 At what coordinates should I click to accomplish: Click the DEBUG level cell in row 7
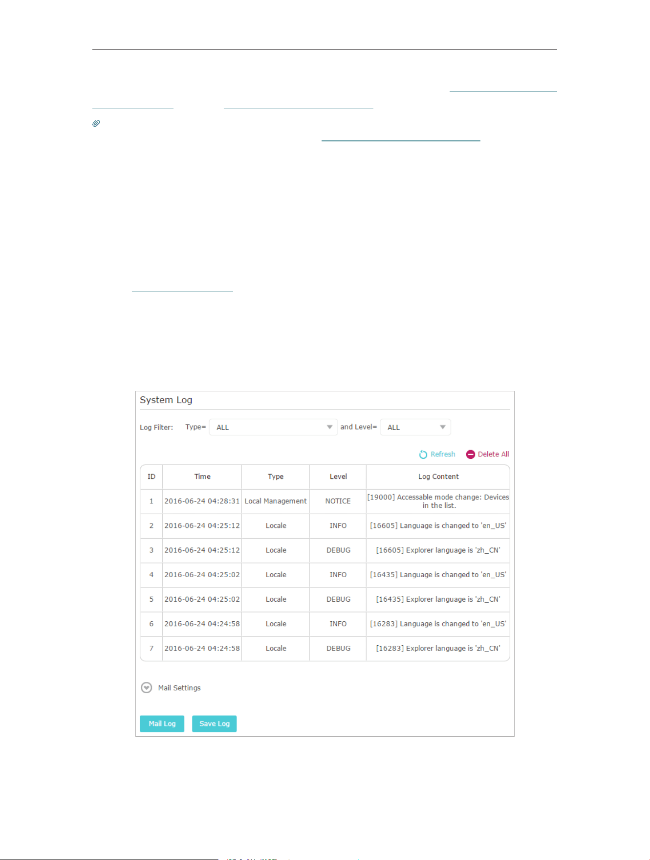[338, 648]
